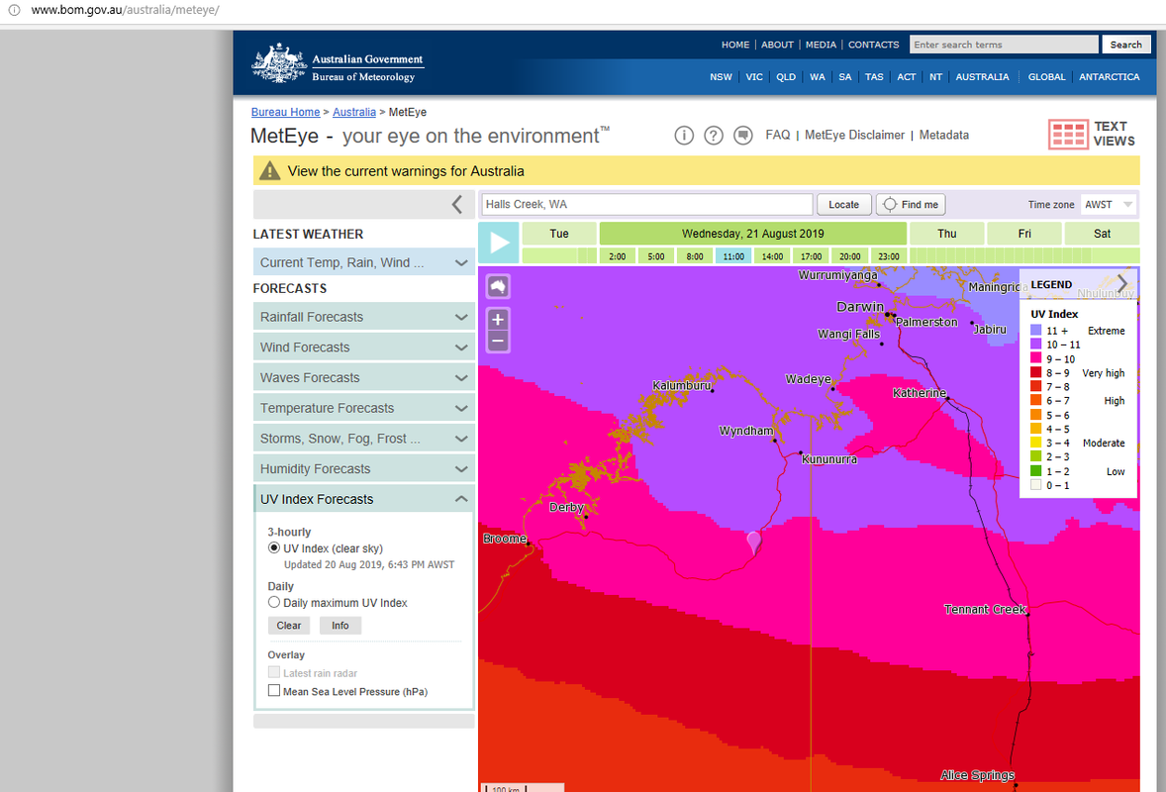1166x792 pixels.
Task: Click the 1–2 Low legend swatch
Action: click(1036, 470)
